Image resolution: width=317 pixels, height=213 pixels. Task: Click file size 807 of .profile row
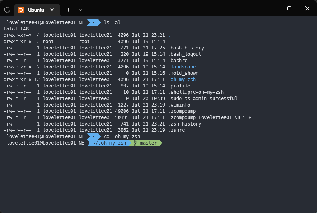point(125,86)
